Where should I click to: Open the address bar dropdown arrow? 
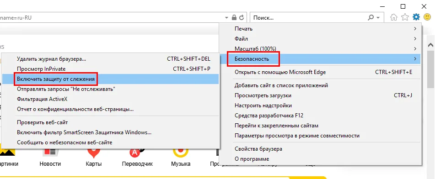click(x=227, y=18)
